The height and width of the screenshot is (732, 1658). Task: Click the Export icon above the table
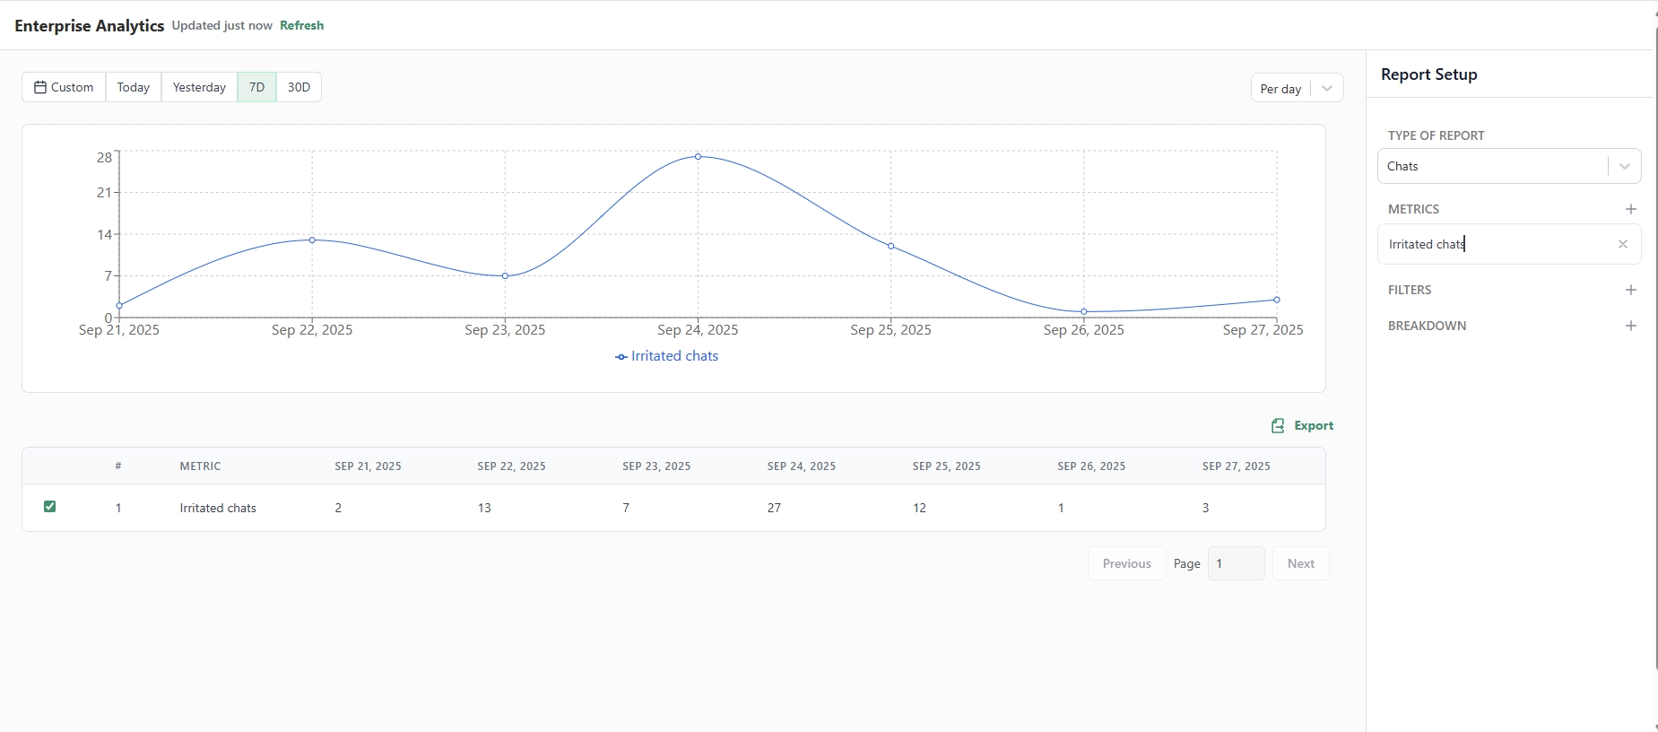click(1278, 425)
